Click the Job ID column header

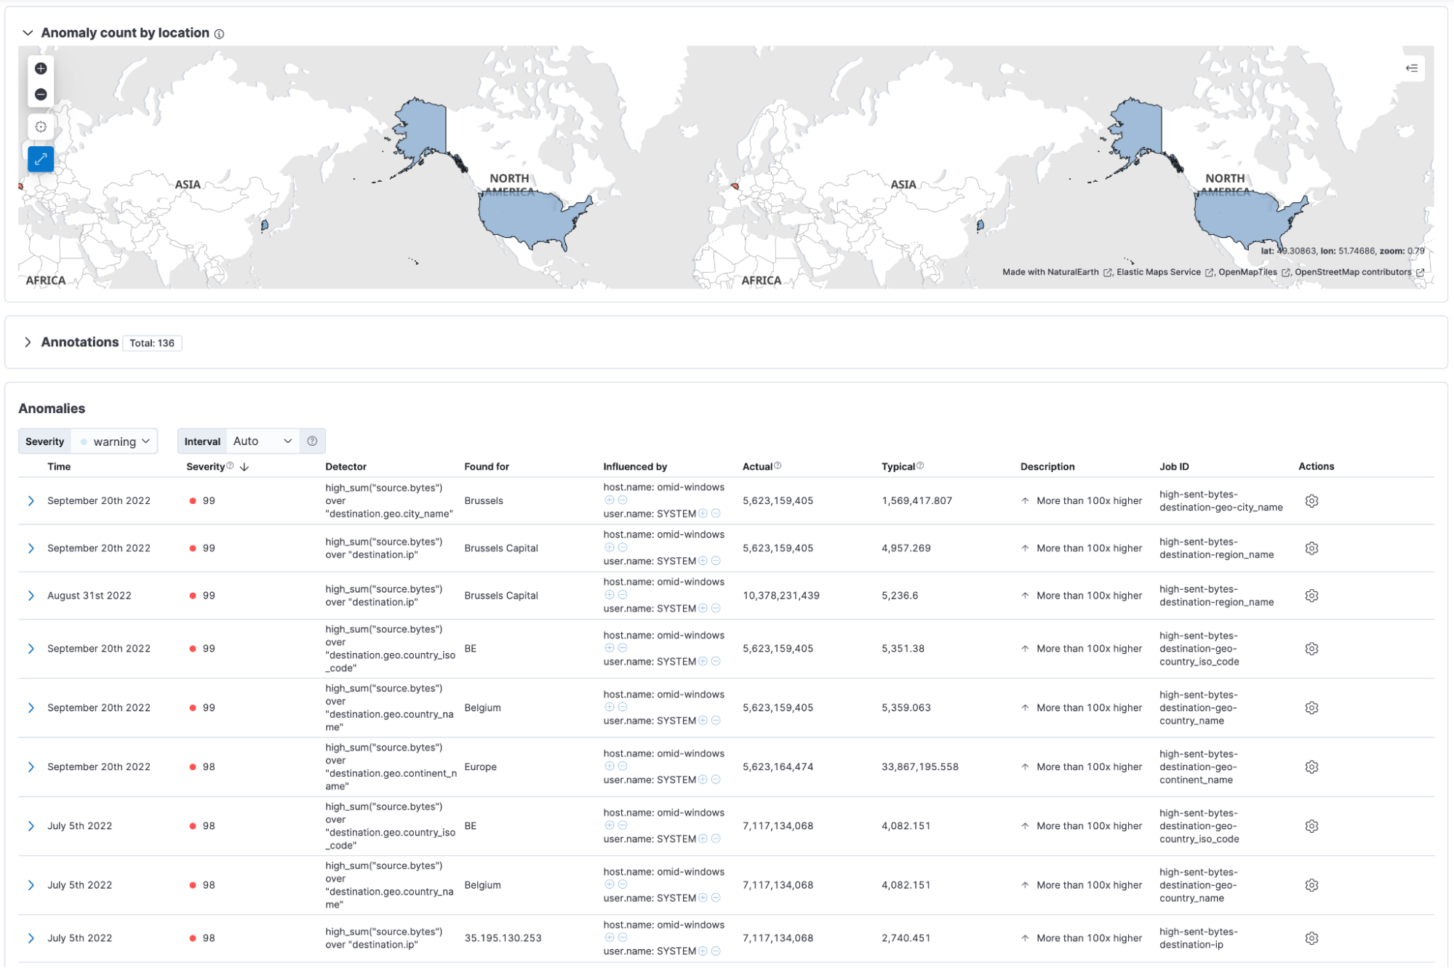1174,467
